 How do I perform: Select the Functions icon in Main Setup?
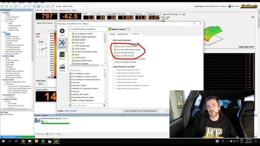click(62, 43)
